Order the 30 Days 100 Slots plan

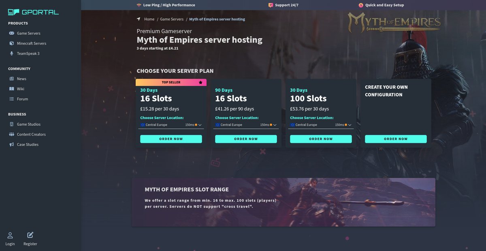coord(321,139)
